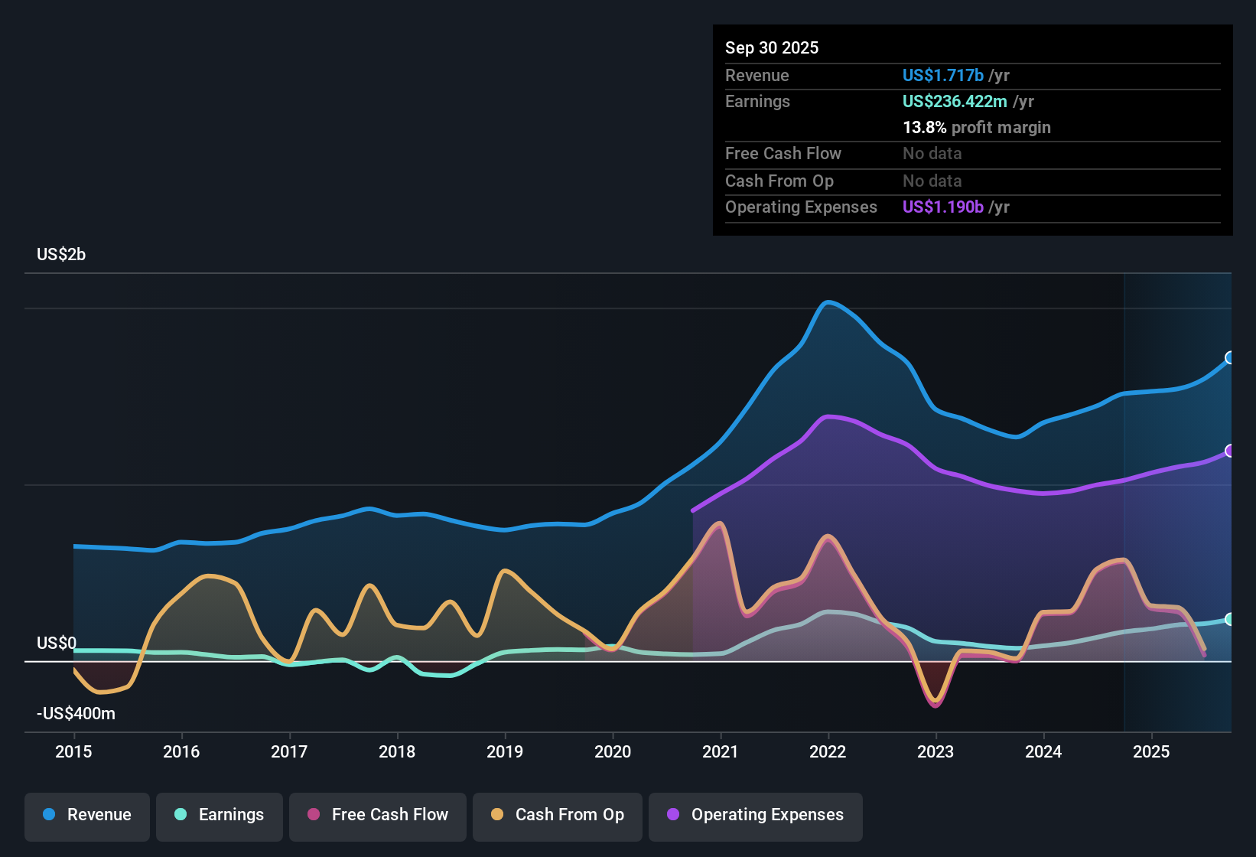Toggle the Revenue series visibility
1256x857 pixels.
tap(86, 815)
